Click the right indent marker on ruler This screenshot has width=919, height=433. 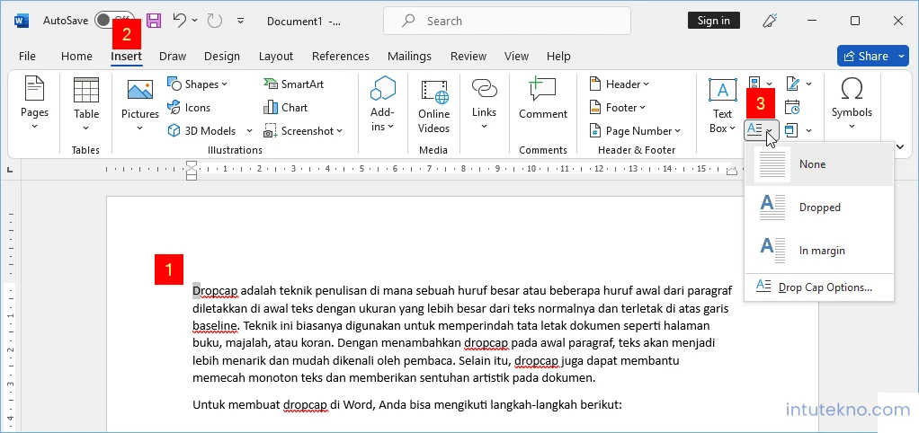pos(731,172)
